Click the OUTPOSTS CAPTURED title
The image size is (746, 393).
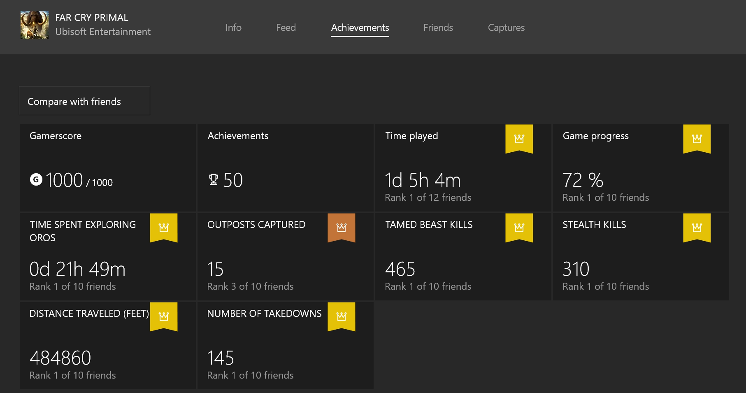point(256,225)
